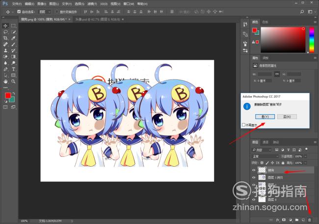This screenshot has height=224, width=319.
Task: Select the Healing Brush tool
Action: [x=5, y=44]
